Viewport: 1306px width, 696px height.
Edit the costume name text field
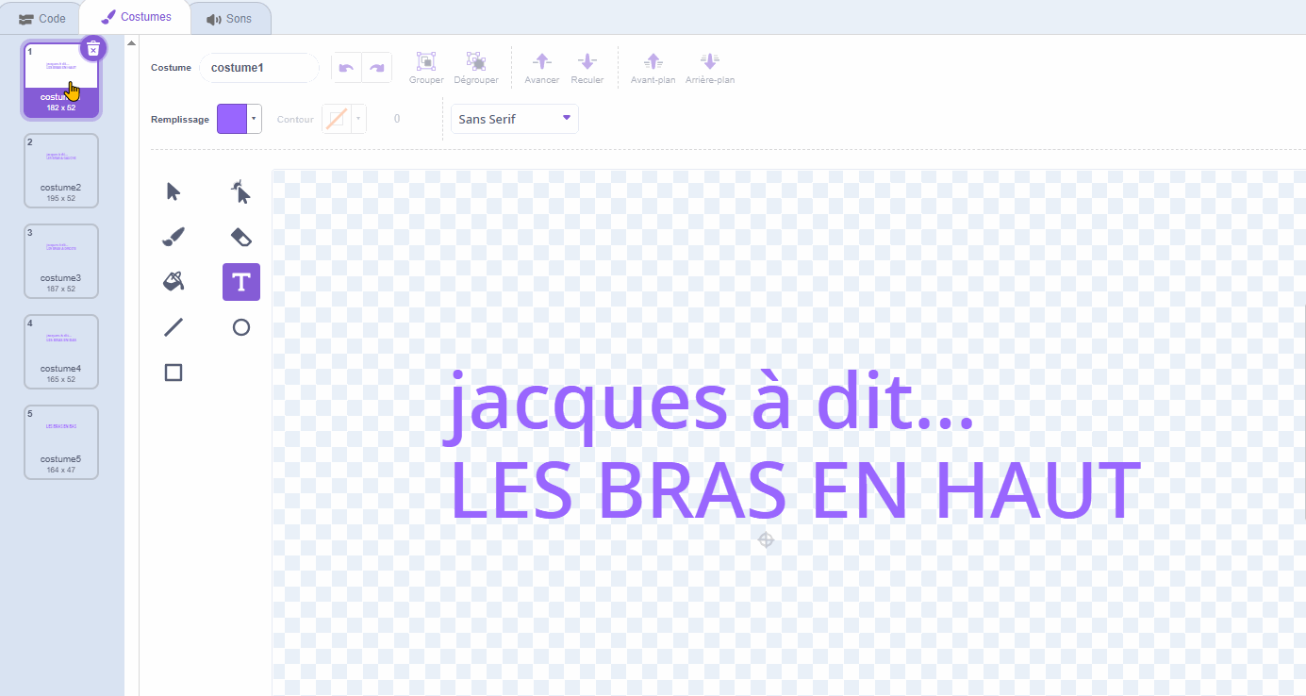point(258,68)
